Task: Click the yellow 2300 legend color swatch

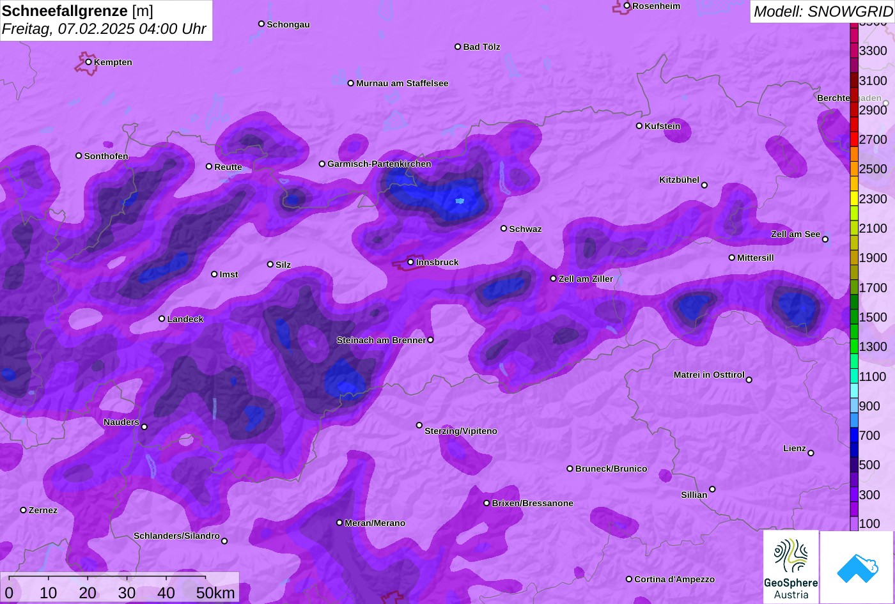Action: click(854, 199)
